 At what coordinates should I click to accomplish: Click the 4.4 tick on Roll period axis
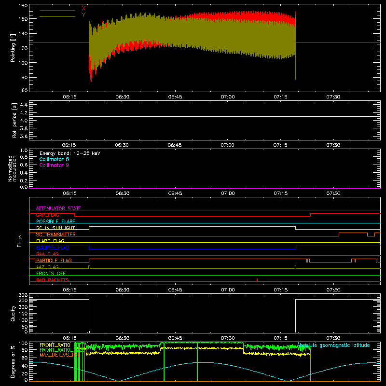pos(24,105)
